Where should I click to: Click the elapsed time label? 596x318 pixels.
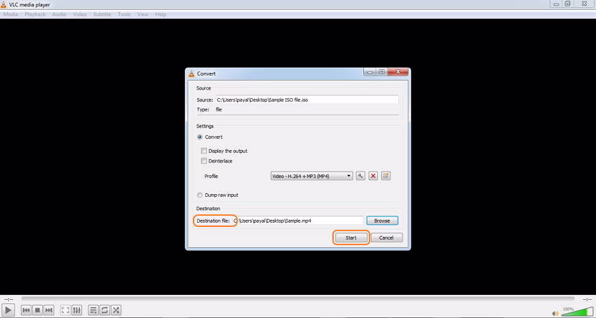click(8, 299)
